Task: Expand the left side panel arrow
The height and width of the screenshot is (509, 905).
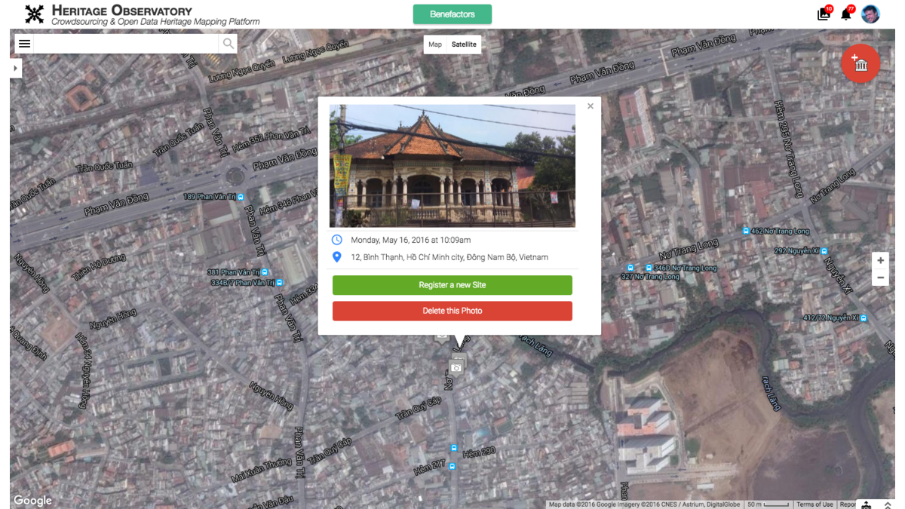Action: click(x=15, y=68)
